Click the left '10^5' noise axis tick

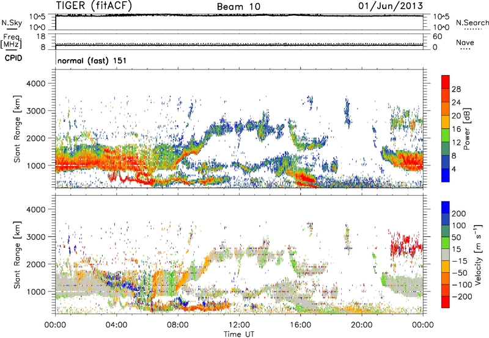[37, 16]
